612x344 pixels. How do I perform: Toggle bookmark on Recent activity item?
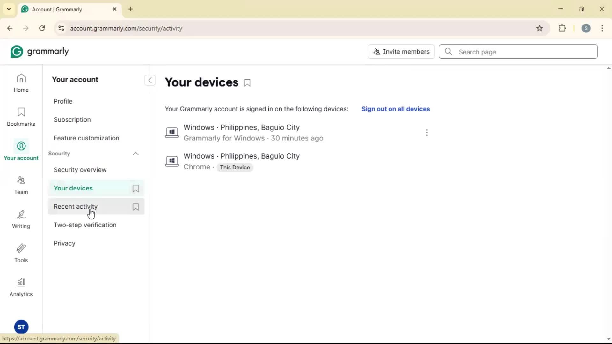(135, 207)
